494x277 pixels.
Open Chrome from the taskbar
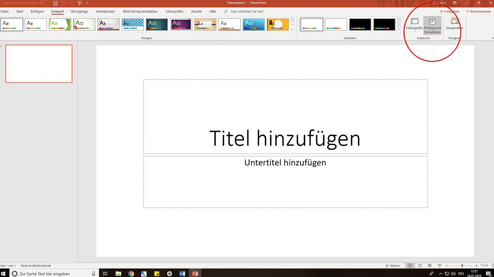tap(131, 273)
